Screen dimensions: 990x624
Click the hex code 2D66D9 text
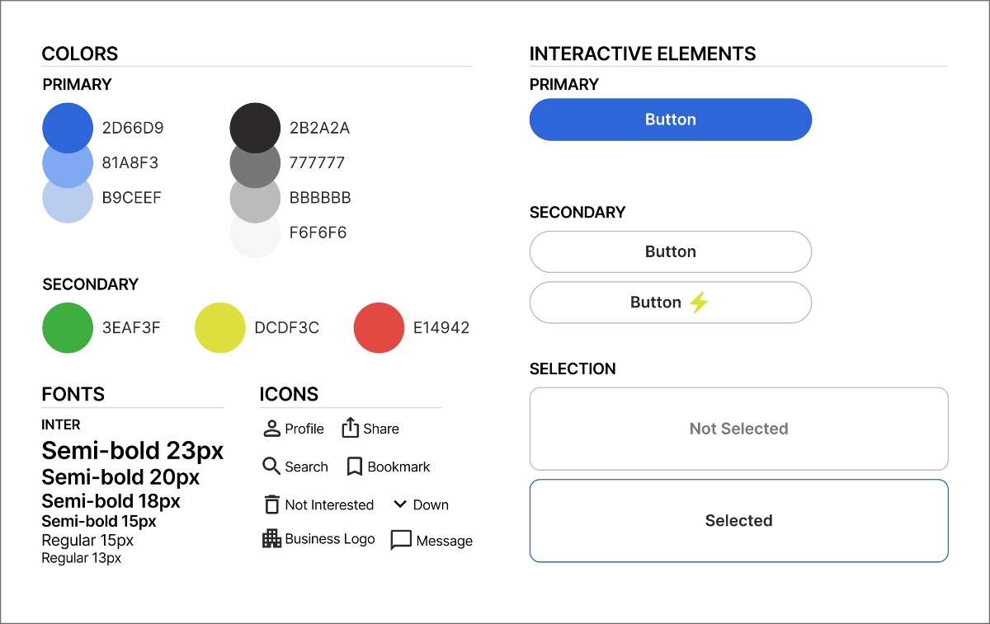pos(133,128)
